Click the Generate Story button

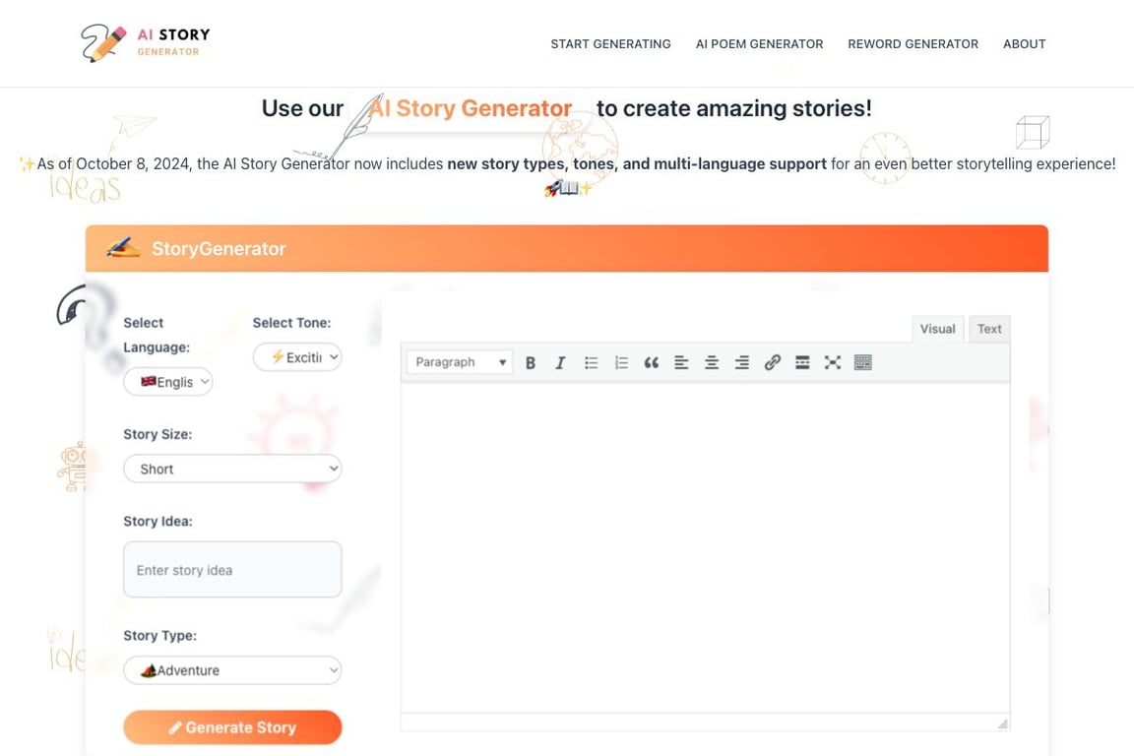click(232, 727)
